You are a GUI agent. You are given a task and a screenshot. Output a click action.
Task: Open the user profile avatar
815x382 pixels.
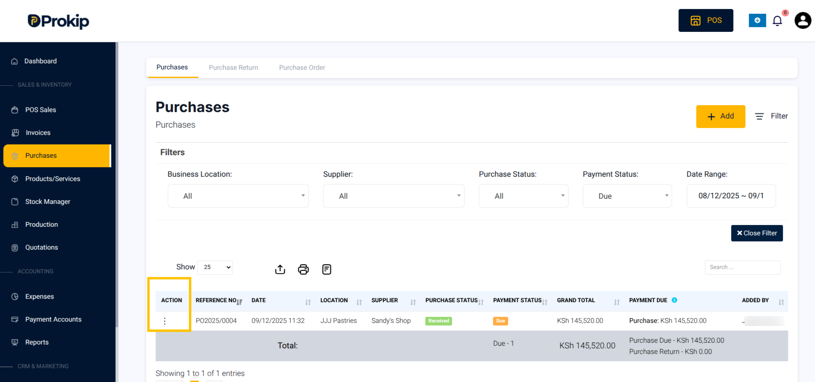pos(802,20)
